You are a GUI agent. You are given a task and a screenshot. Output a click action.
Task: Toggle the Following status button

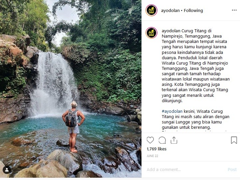(193, 11)
